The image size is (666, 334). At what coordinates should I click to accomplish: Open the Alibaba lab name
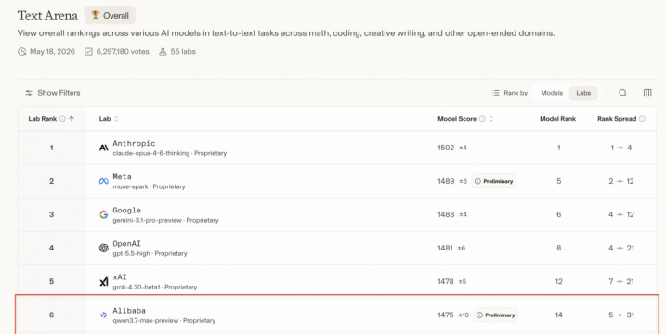click(x=129, y=311)
